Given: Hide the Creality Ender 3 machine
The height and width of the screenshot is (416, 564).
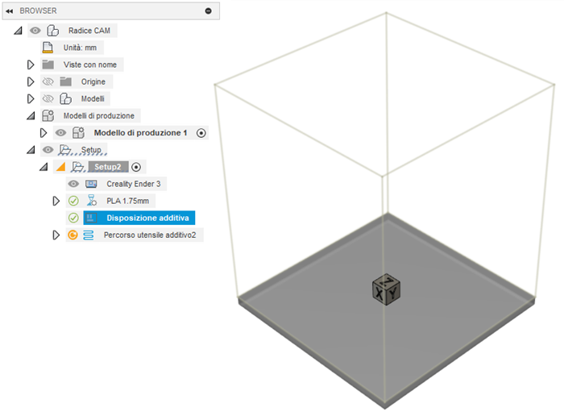Looking at the screenshot, I should (x=73, y=184).
